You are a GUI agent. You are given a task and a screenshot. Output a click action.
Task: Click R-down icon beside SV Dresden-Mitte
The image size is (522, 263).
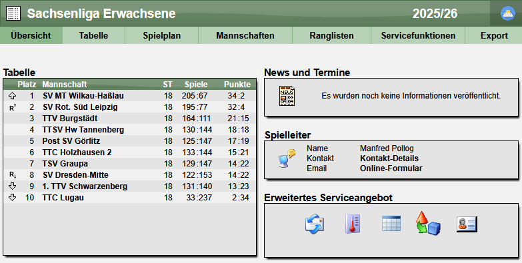(x=12, y=175)
